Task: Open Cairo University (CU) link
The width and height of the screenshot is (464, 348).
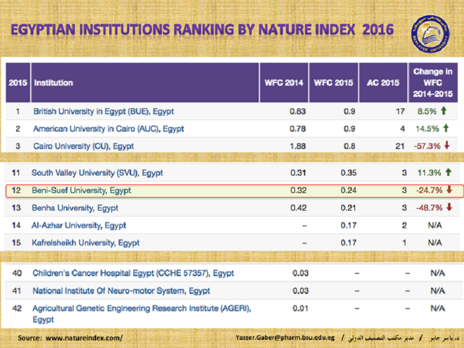Action: pyautogui.click(x=84, y=146)
